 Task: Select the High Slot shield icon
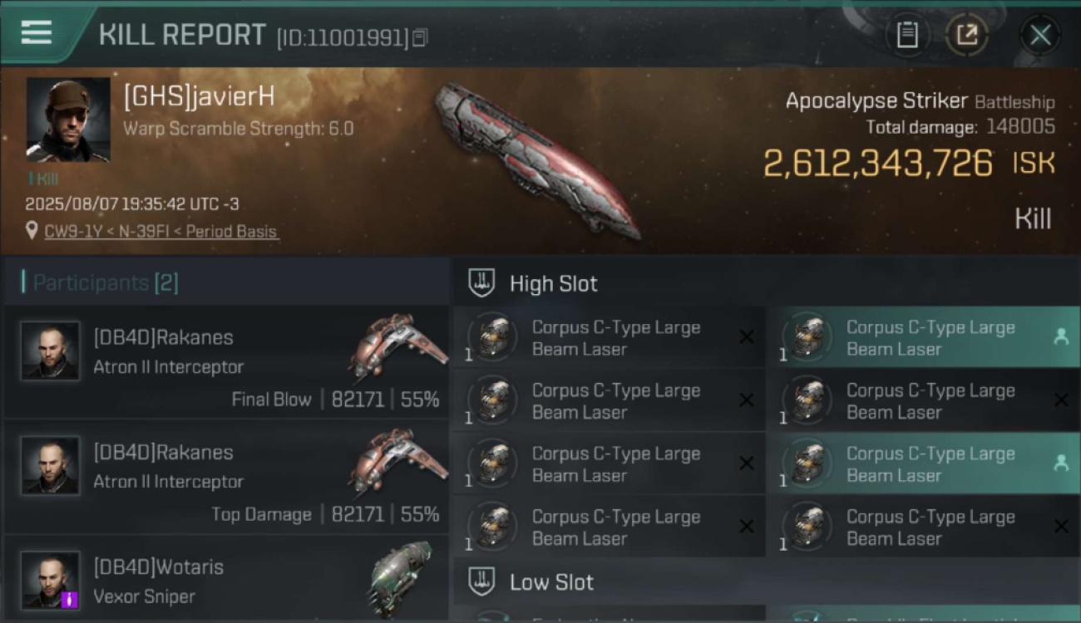(x=481, y=283)
